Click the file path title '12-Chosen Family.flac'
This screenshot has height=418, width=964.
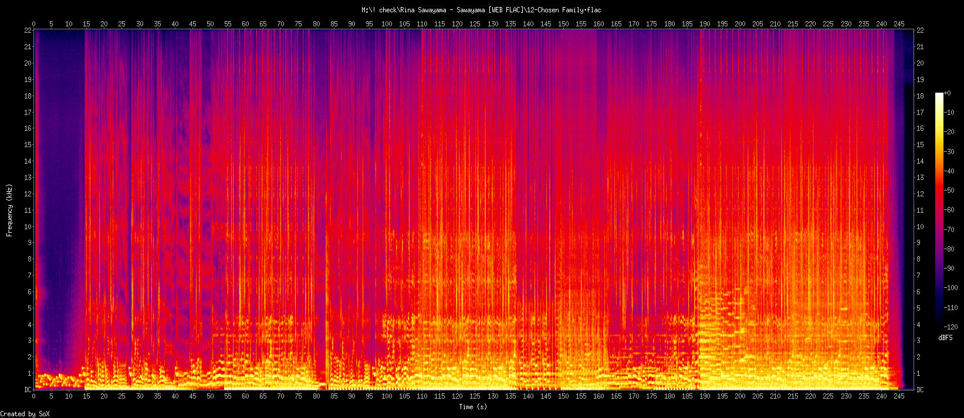pyautogui.click(x=563, y=10)
